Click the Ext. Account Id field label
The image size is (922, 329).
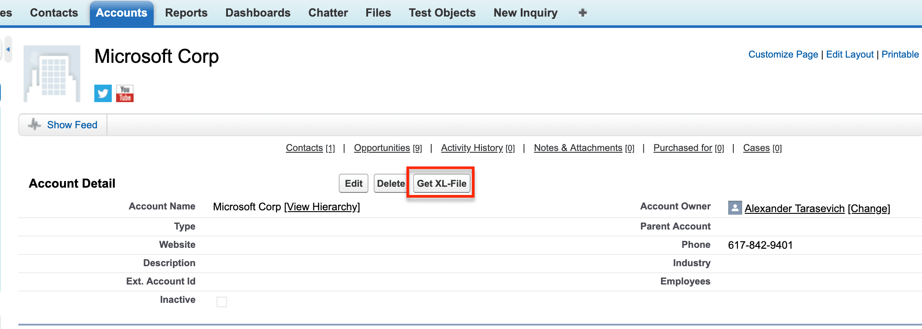coord(161,281)
